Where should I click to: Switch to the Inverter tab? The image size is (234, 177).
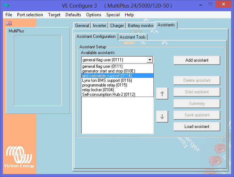click(99, 26)
